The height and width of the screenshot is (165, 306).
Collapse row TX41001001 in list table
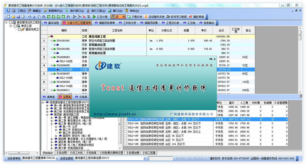52,41
